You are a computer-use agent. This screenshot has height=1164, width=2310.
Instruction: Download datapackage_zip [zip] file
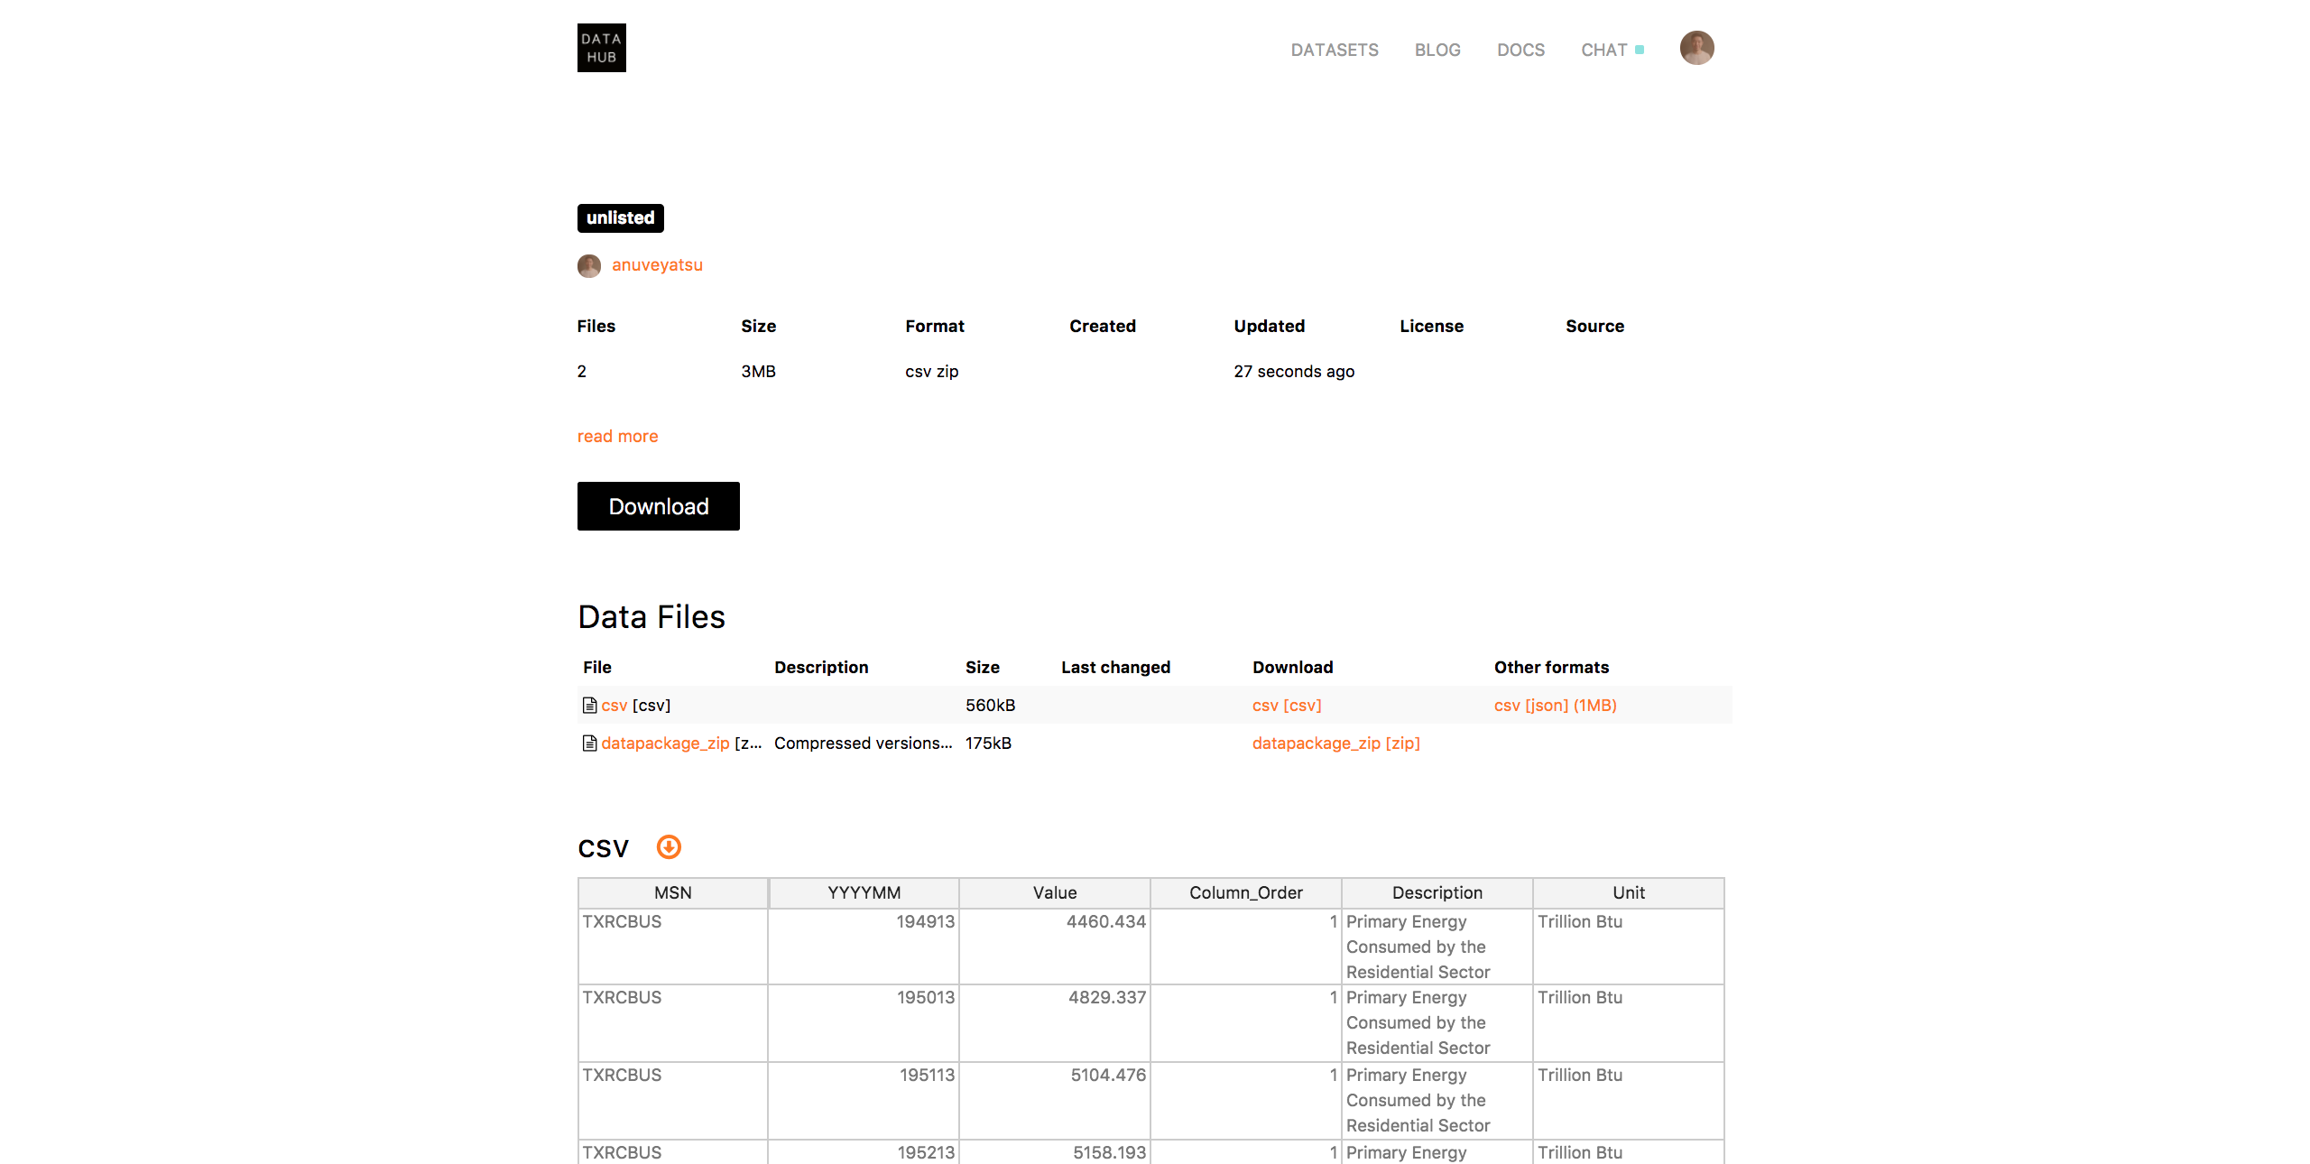point(1336,744)
